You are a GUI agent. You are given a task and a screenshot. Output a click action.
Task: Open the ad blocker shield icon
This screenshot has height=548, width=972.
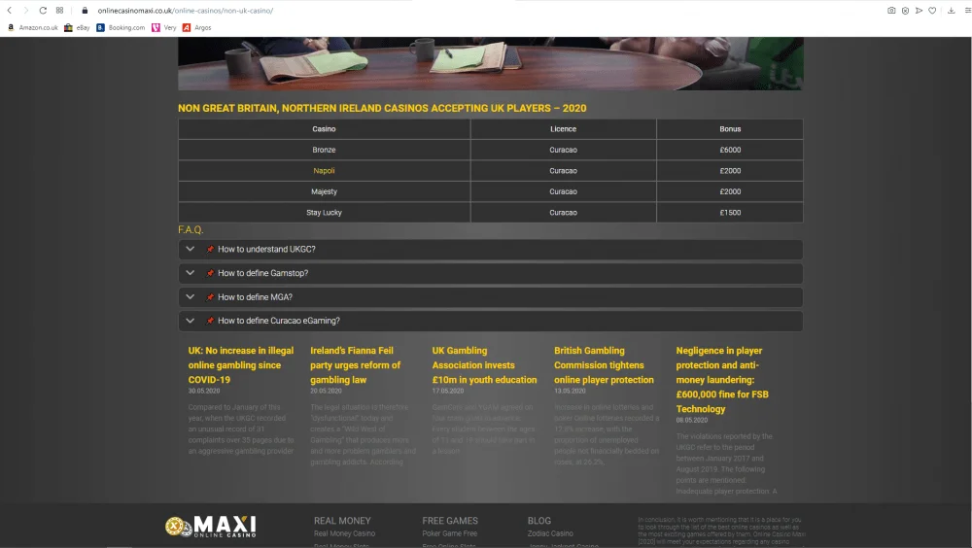[905, 11]
